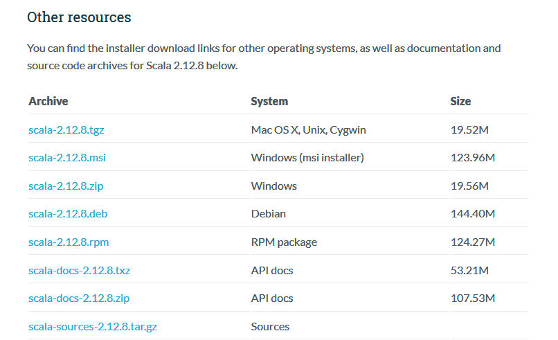Viewport: 558px width, 340px height.
Task: Click the RPM package system cell
Action: [284, 242]
